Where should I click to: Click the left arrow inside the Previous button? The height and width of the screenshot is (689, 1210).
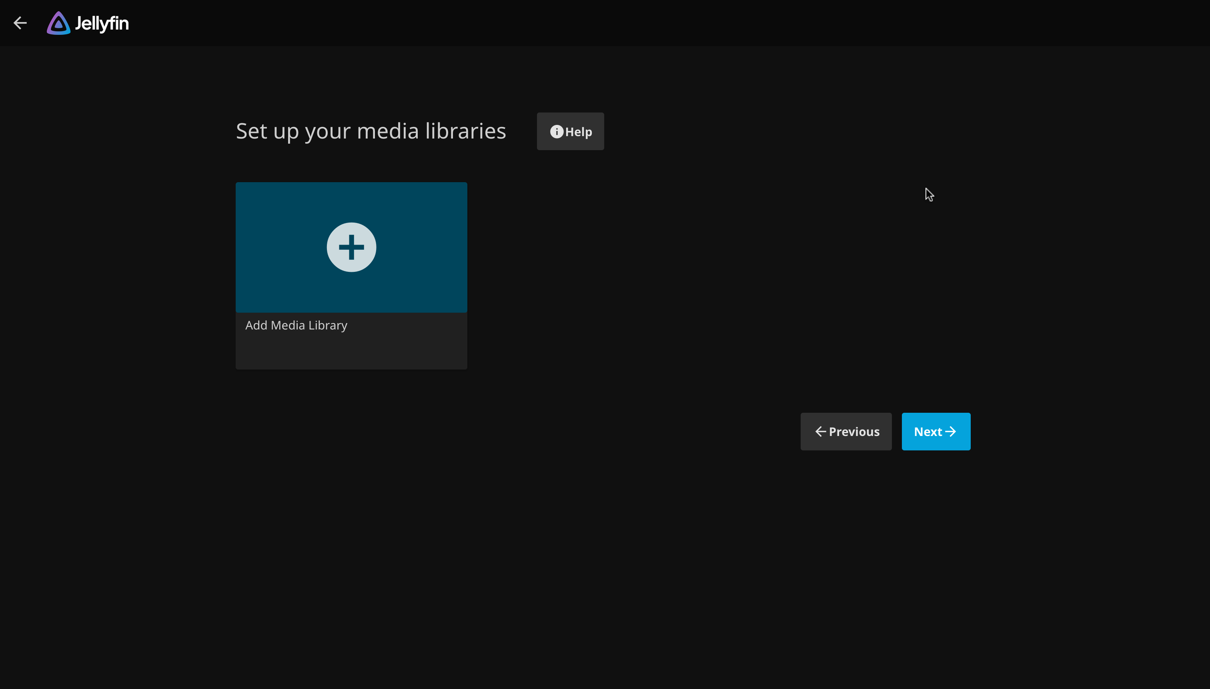(x=820, y=431)
